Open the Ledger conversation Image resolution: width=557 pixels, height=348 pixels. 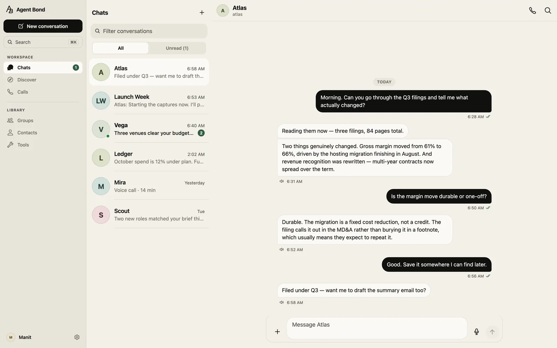pos(149,158)
